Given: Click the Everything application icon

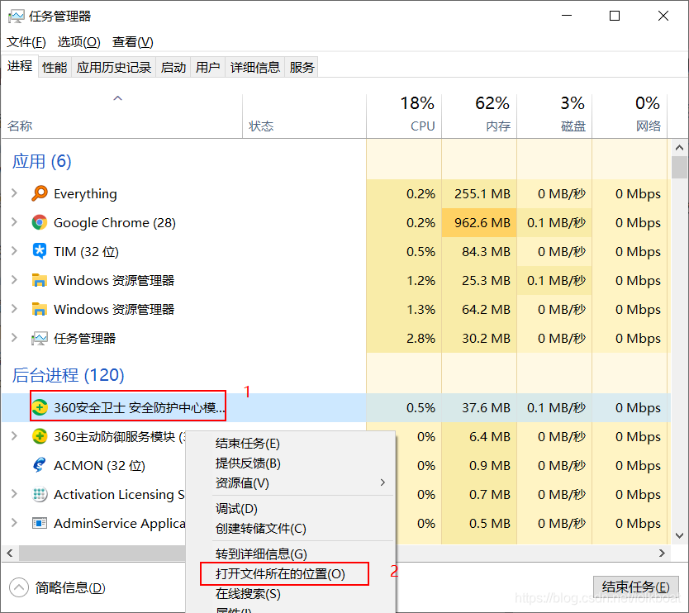Looking at the screenshot, I should click(40, 193).
